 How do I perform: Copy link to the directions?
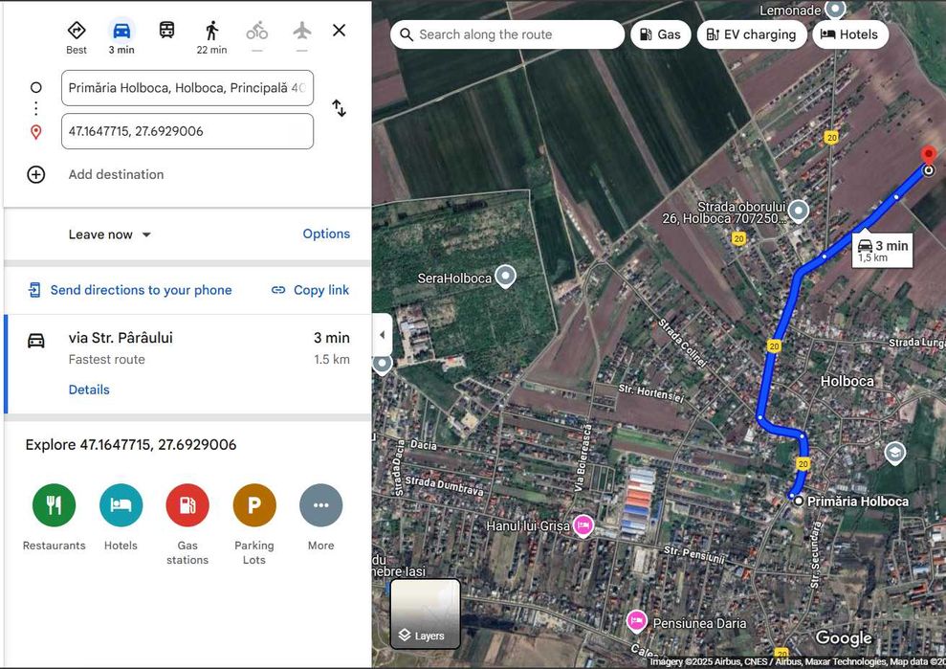(310, 290)
